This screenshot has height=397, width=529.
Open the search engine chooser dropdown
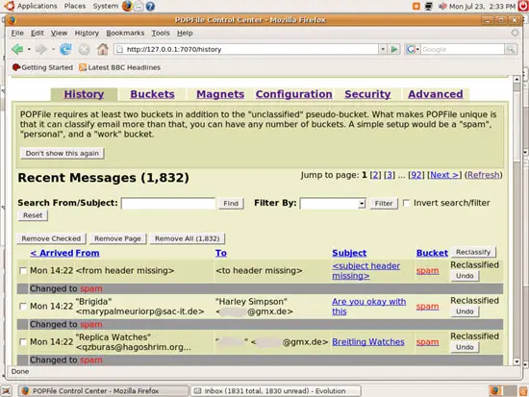point(413,49)
